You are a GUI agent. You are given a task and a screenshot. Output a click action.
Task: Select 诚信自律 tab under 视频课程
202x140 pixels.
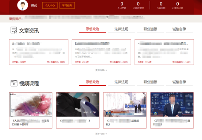coord(179,82)
